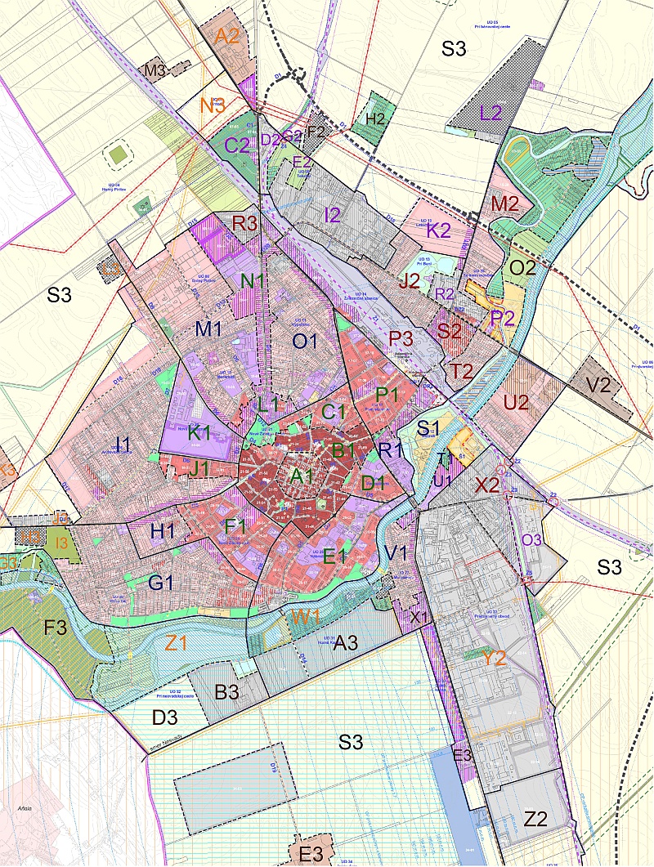Screen dimensions: 654x867
Task: Click the O1 zone label
Action: [304, 342]
